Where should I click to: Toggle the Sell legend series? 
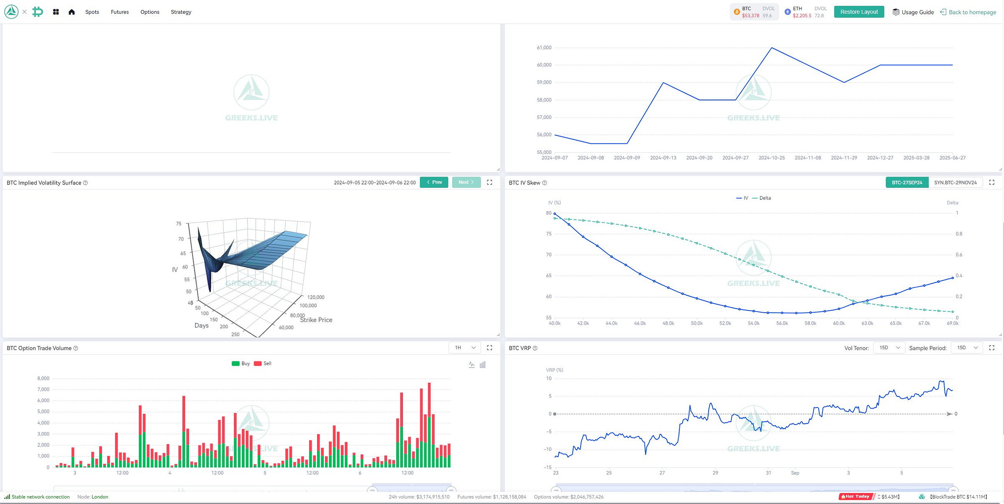262,363
